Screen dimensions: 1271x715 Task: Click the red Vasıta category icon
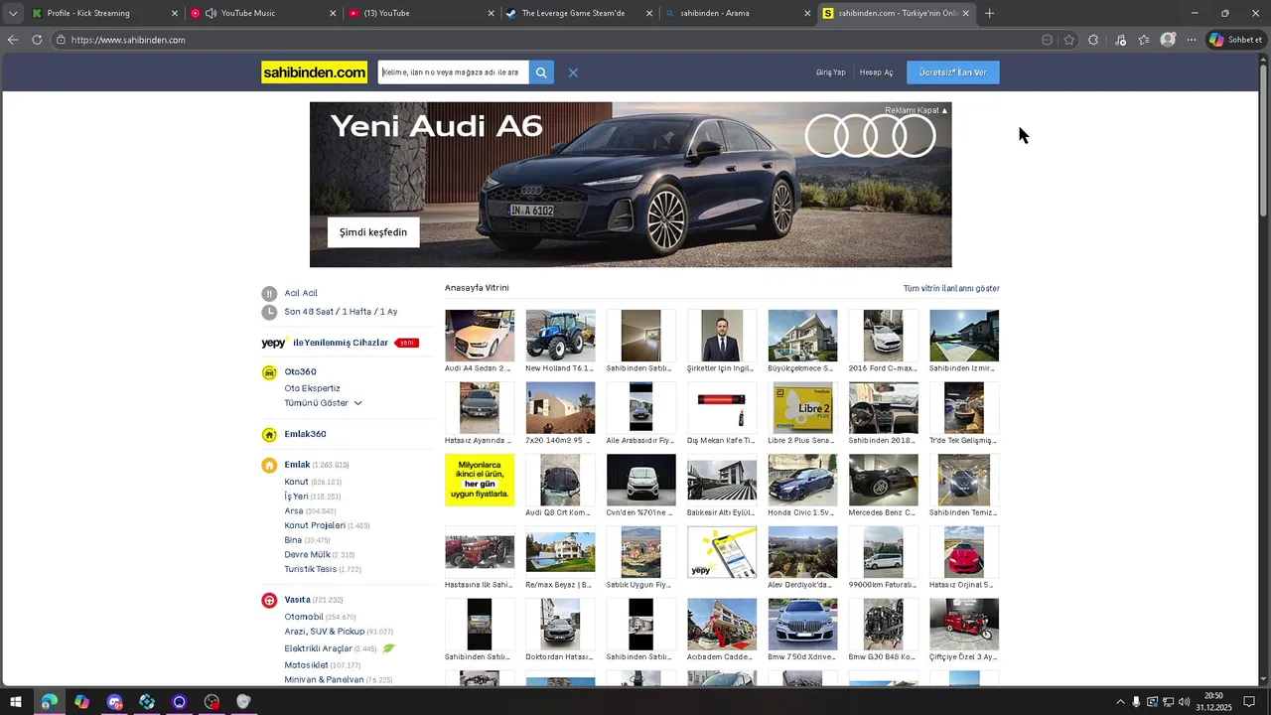click(x=269, y=600)
